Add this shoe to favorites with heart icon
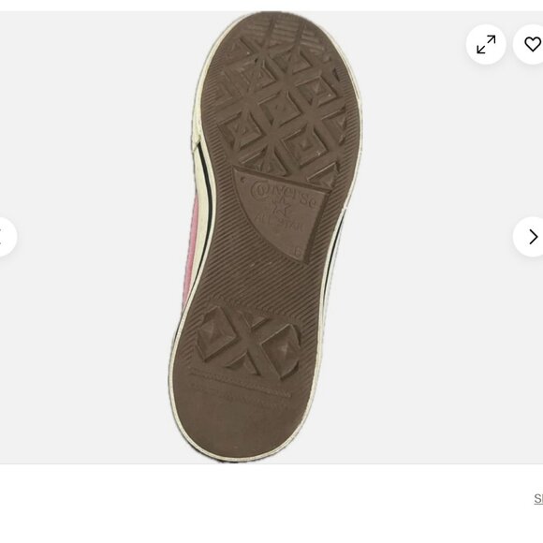The image size is (543, 543). click(x=528, y=44)
